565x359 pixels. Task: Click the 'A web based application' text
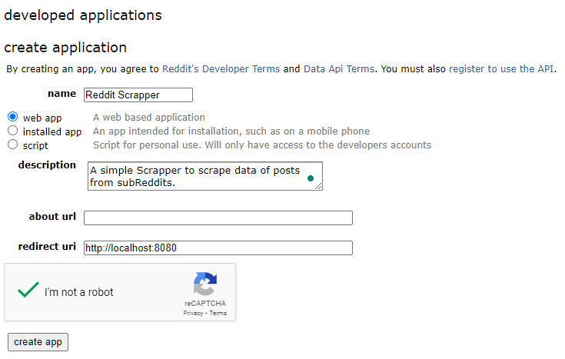[149, 117]
